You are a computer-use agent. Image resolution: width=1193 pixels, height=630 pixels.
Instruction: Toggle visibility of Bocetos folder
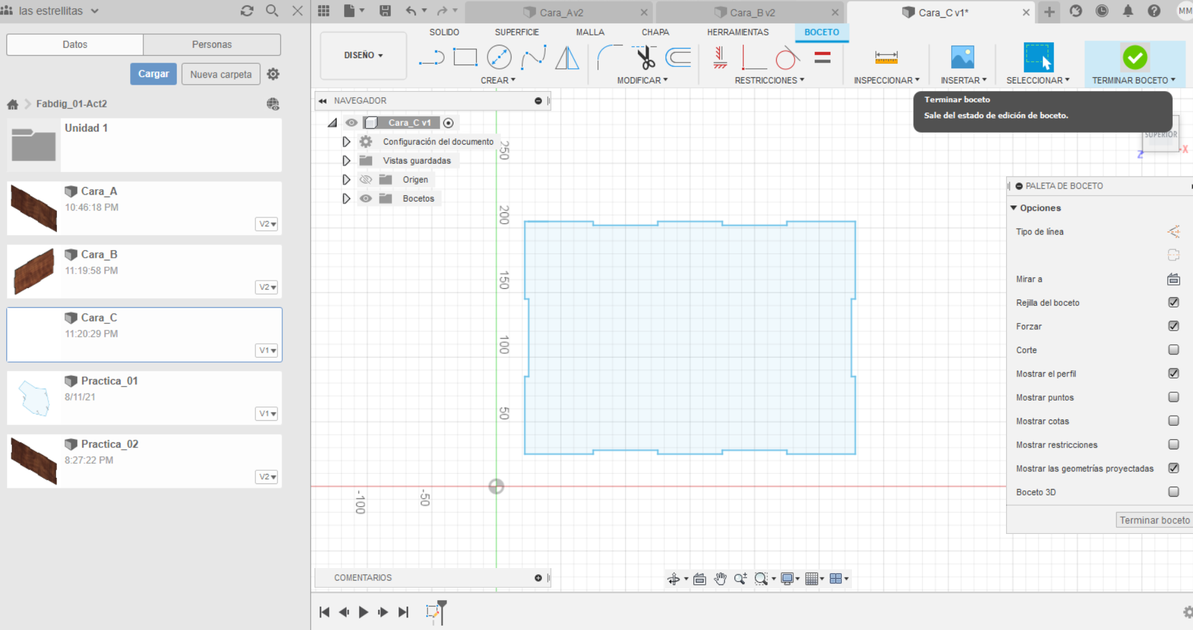tap(366, 198)
